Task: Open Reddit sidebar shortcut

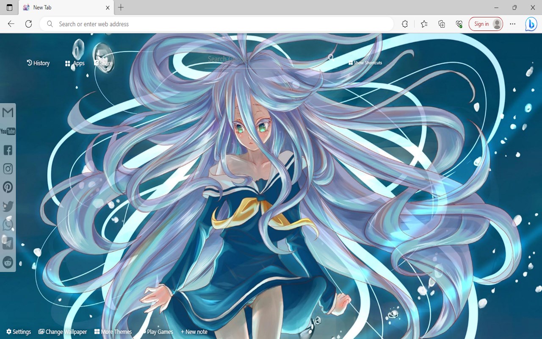Action: 8,262
